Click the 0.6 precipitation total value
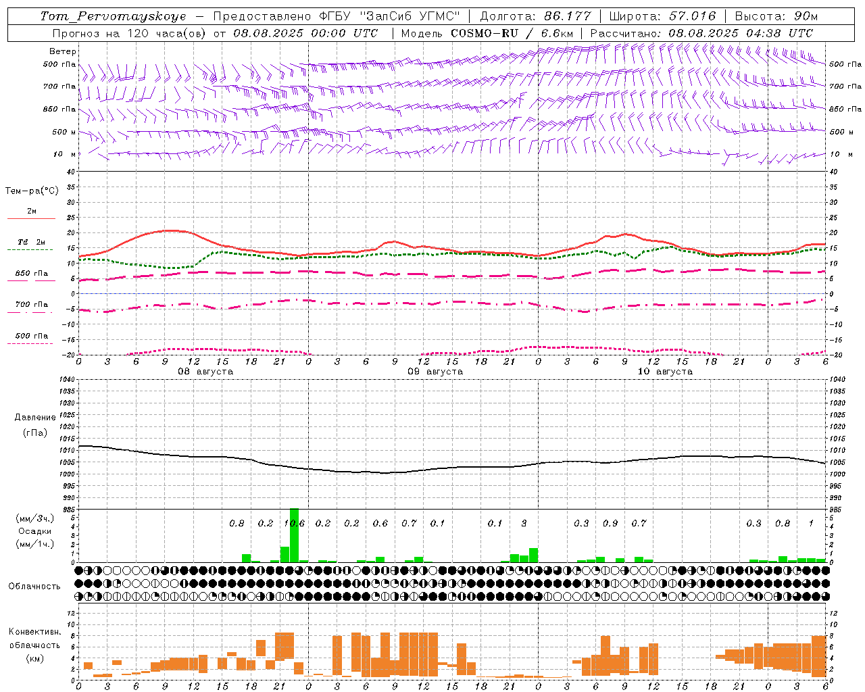Viewport: 865px width, 692px height. (x=380, y=523)
